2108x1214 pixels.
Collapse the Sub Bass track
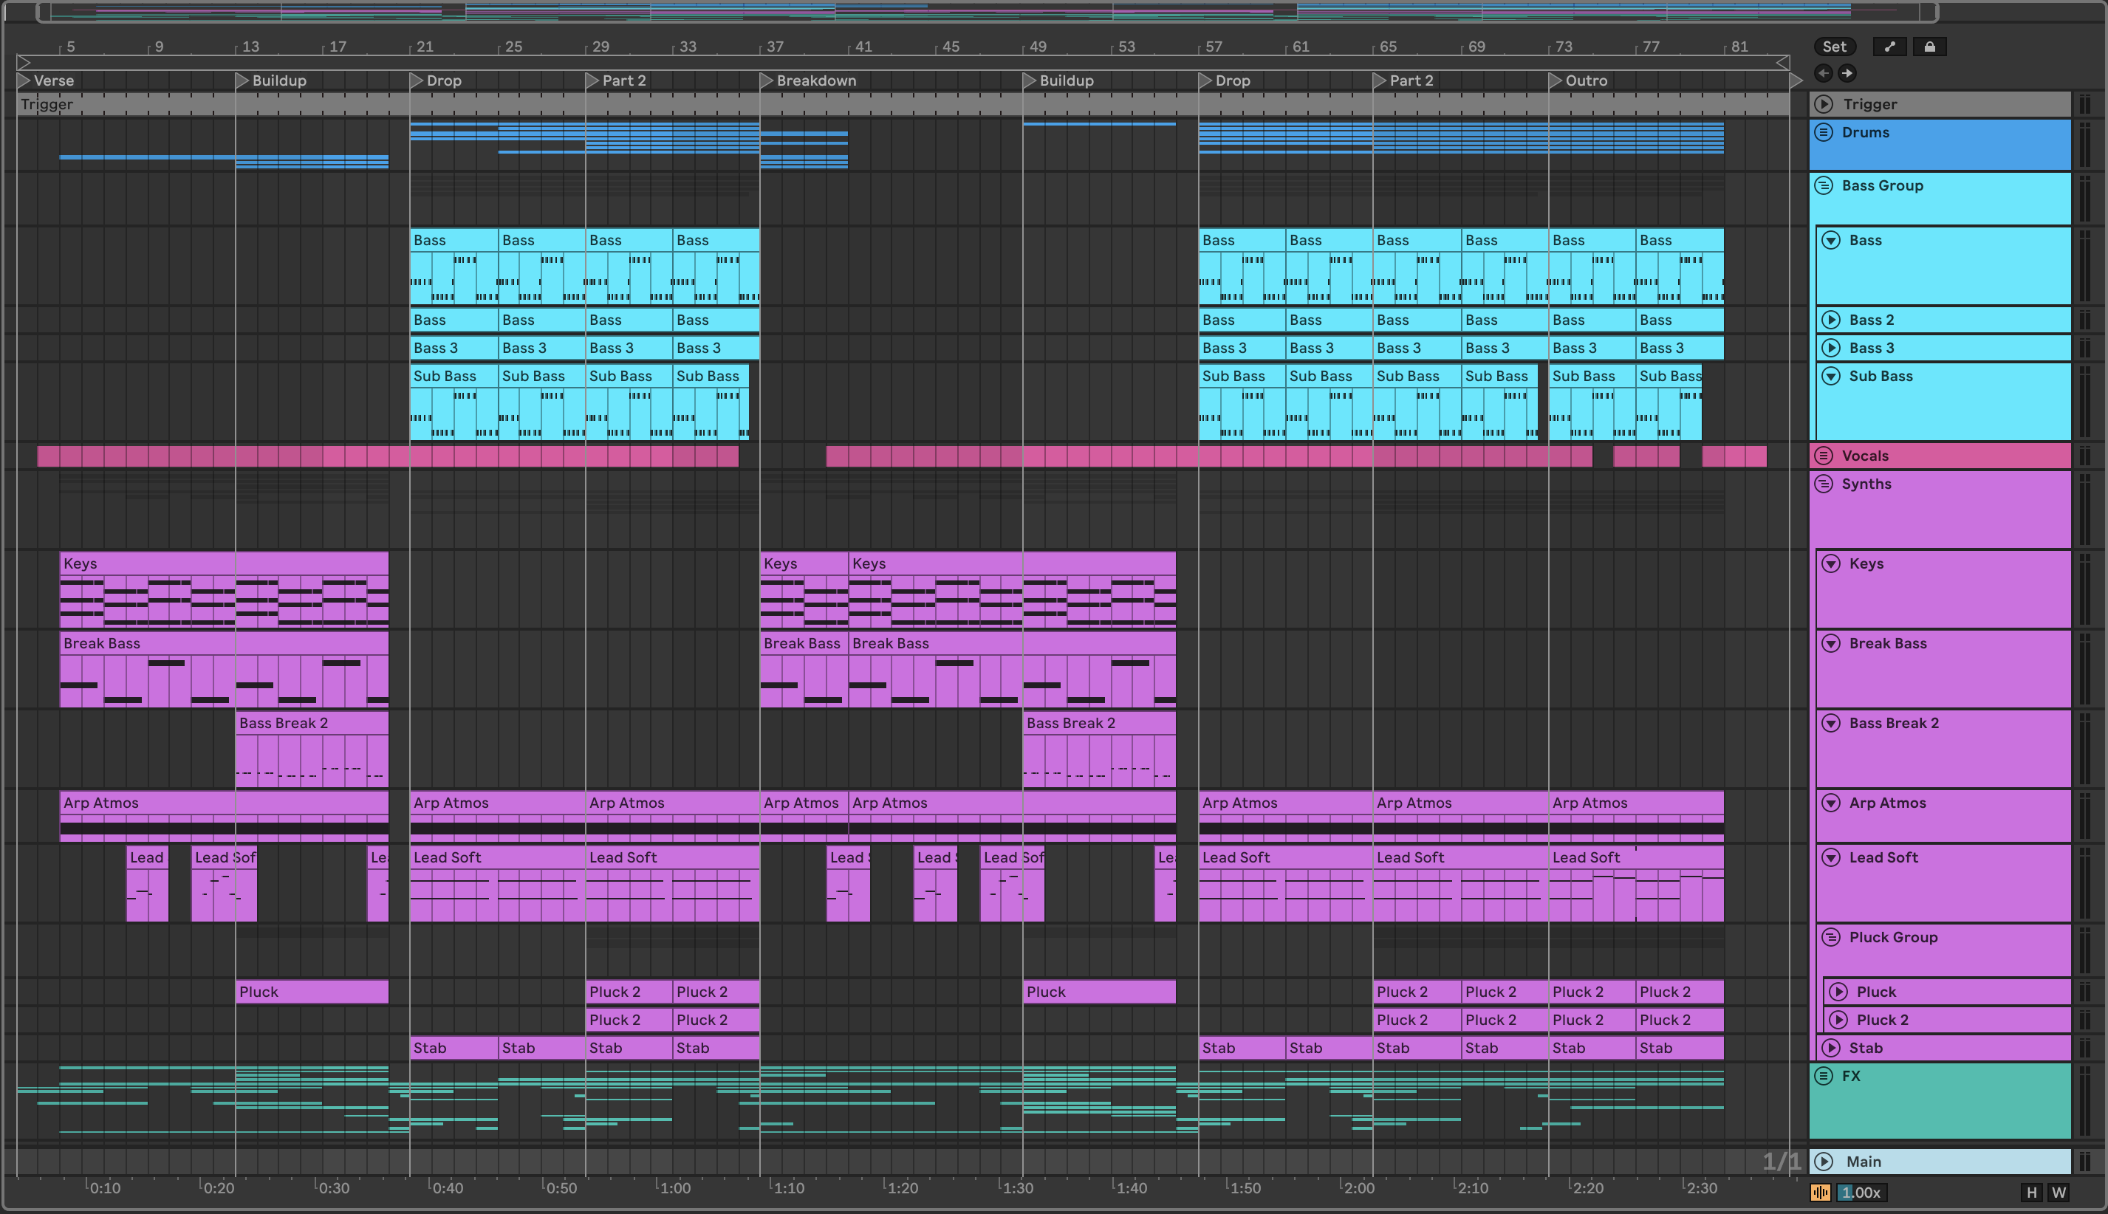1831,376
